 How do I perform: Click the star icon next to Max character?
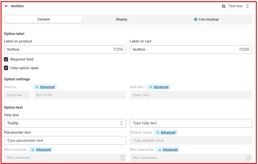(160, 150)
